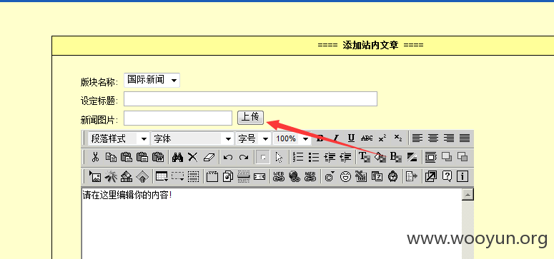
Task: Insert hyperlink WEB chain icon
Action: [x=279, y=176]
